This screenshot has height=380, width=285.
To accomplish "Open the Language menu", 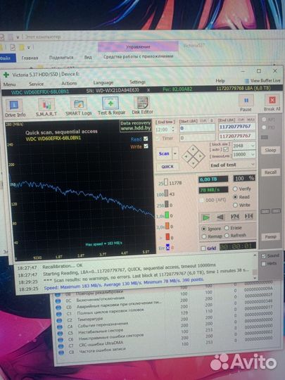I will click(x=103, y=82).
